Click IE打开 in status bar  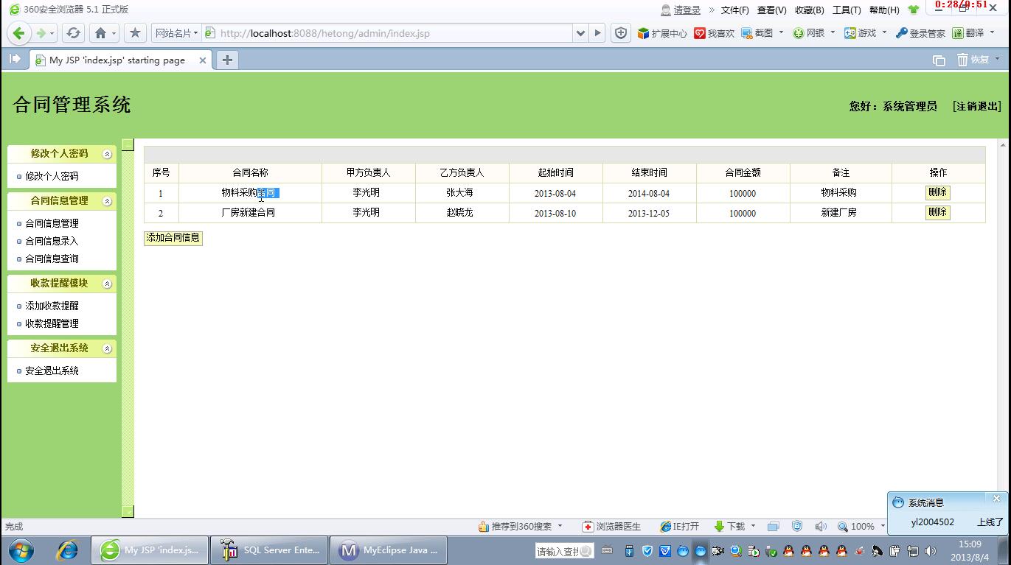(679, 527)
